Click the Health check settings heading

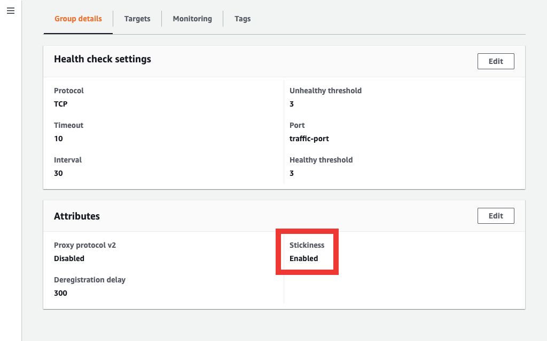coord(103,59)
